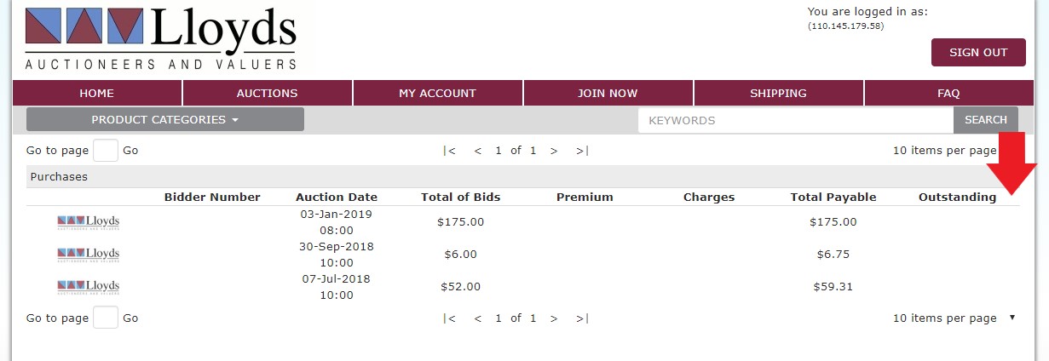This screenshot has height=361, width=1049.
Task: Click the bottom Go link
Action: tap(130, 318)
